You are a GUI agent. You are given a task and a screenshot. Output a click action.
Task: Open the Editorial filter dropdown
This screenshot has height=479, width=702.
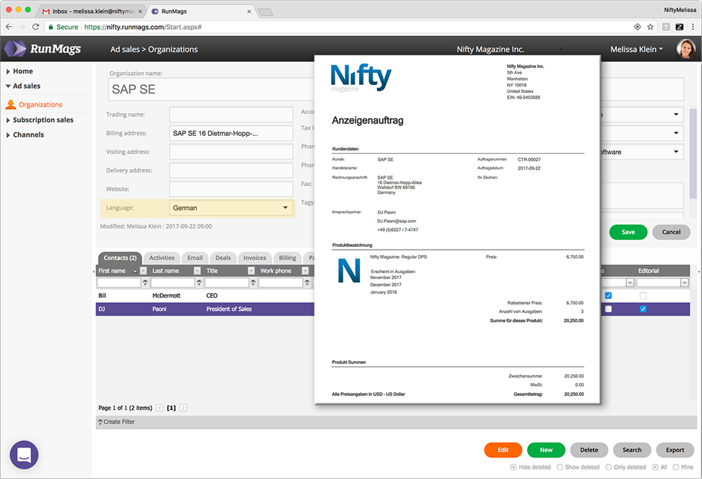click(x=684, y=283)
